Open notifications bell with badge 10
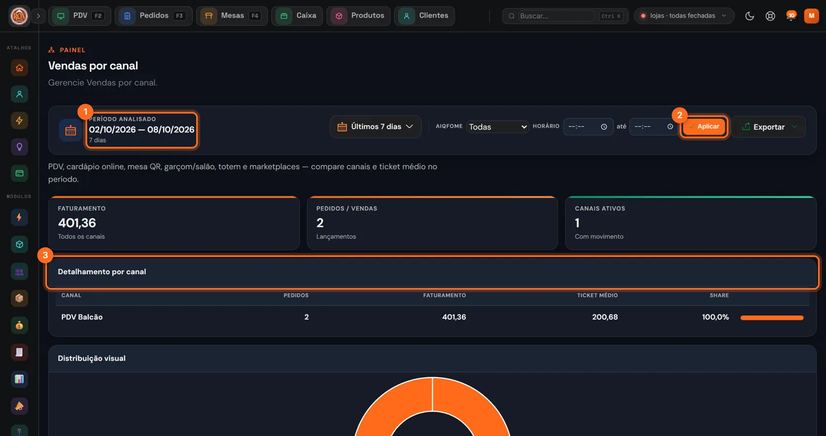 (x=790, y=16)
